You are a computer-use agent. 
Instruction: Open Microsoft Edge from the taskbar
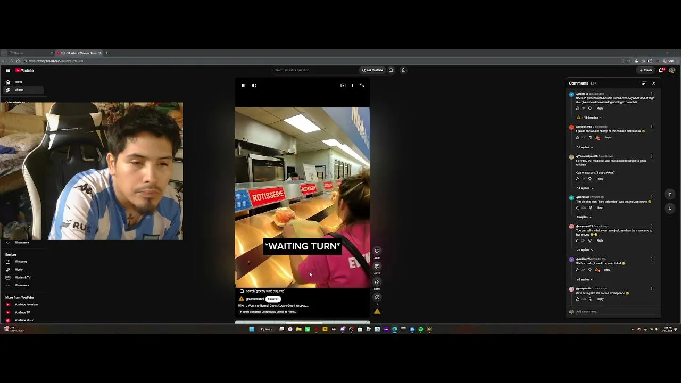pyautogui.click(x=394, y=329)
